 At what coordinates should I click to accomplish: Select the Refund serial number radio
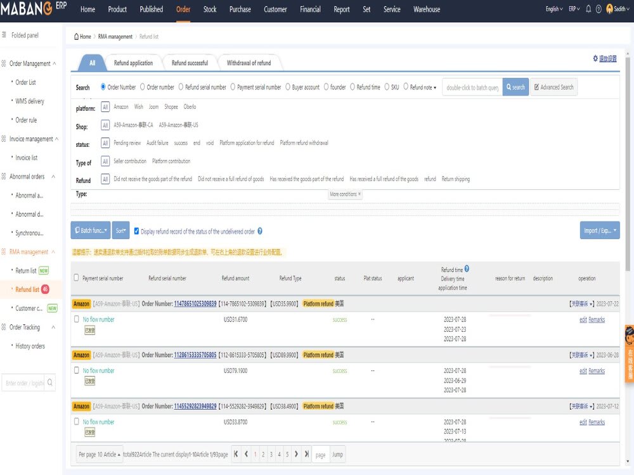click(181, 86)
